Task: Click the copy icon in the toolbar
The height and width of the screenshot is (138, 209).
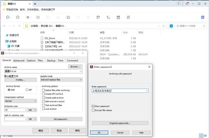Action: pyautogui.click(x=48, y=17)
